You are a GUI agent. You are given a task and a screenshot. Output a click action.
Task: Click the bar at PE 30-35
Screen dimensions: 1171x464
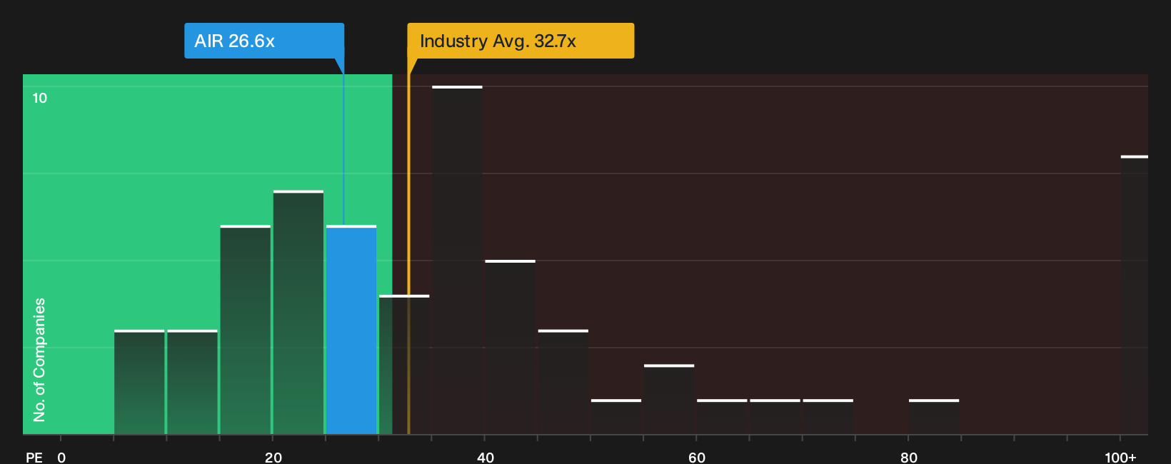coord(404,364)
